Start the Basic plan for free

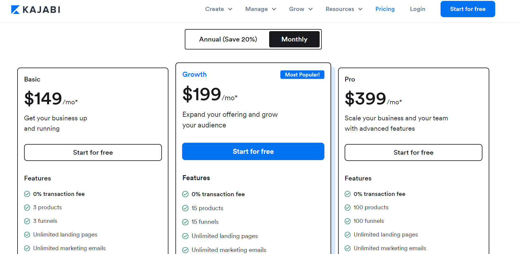[93, 153]
